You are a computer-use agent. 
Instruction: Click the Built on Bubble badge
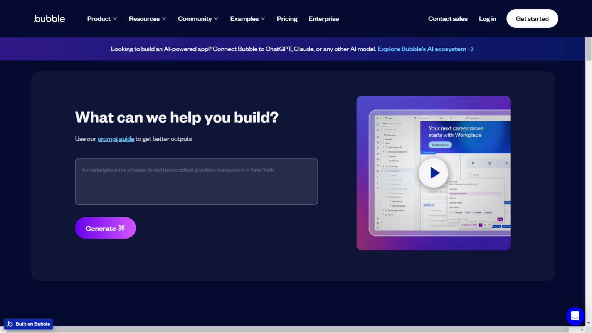28,324
